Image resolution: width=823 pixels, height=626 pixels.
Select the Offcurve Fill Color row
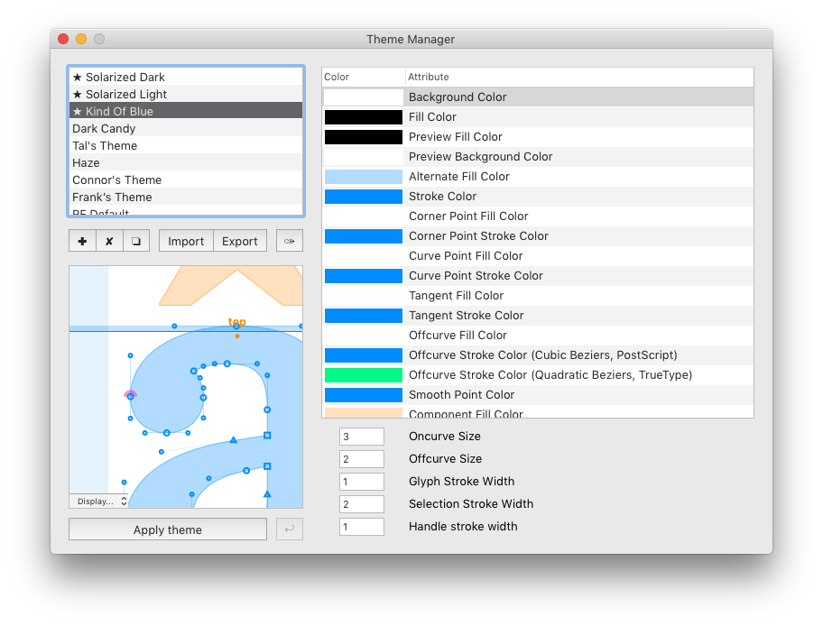[538, 336]
